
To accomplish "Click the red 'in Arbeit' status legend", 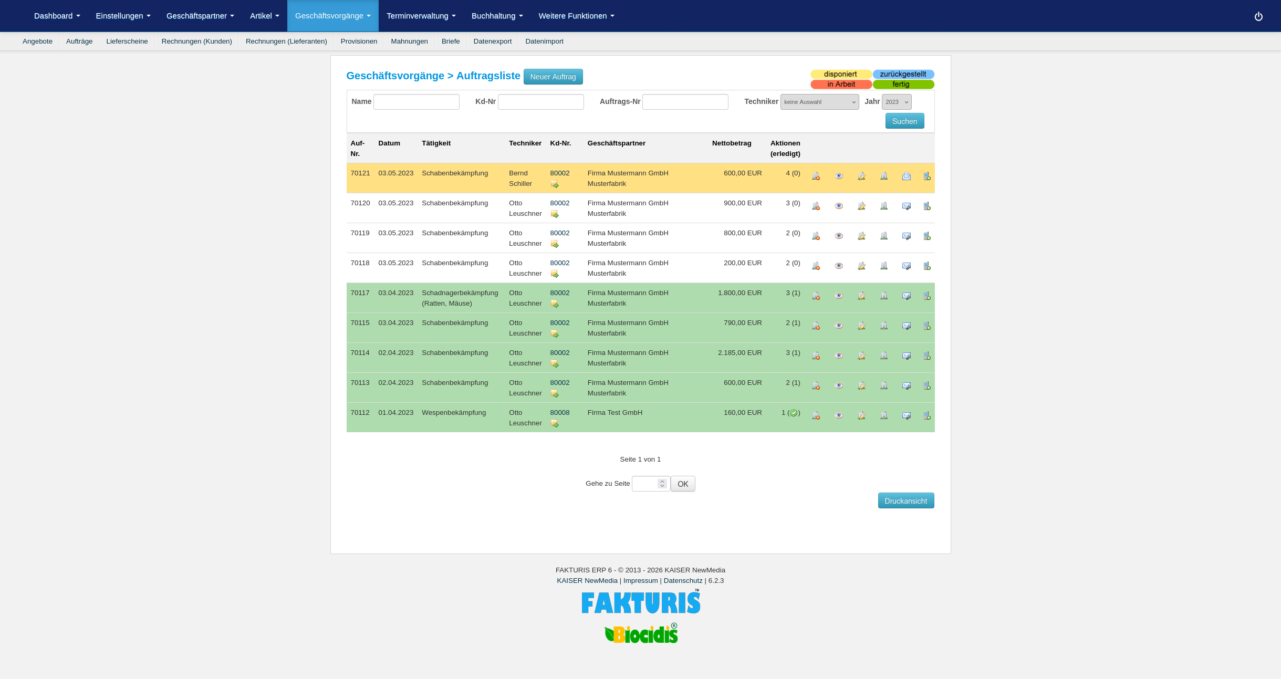I will pyautogui.click(x=841, y=85).
